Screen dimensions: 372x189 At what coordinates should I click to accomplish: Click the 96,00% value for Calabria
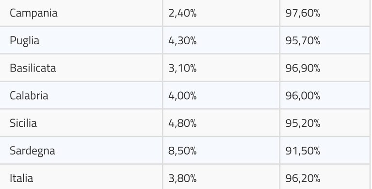coord(303,96)
